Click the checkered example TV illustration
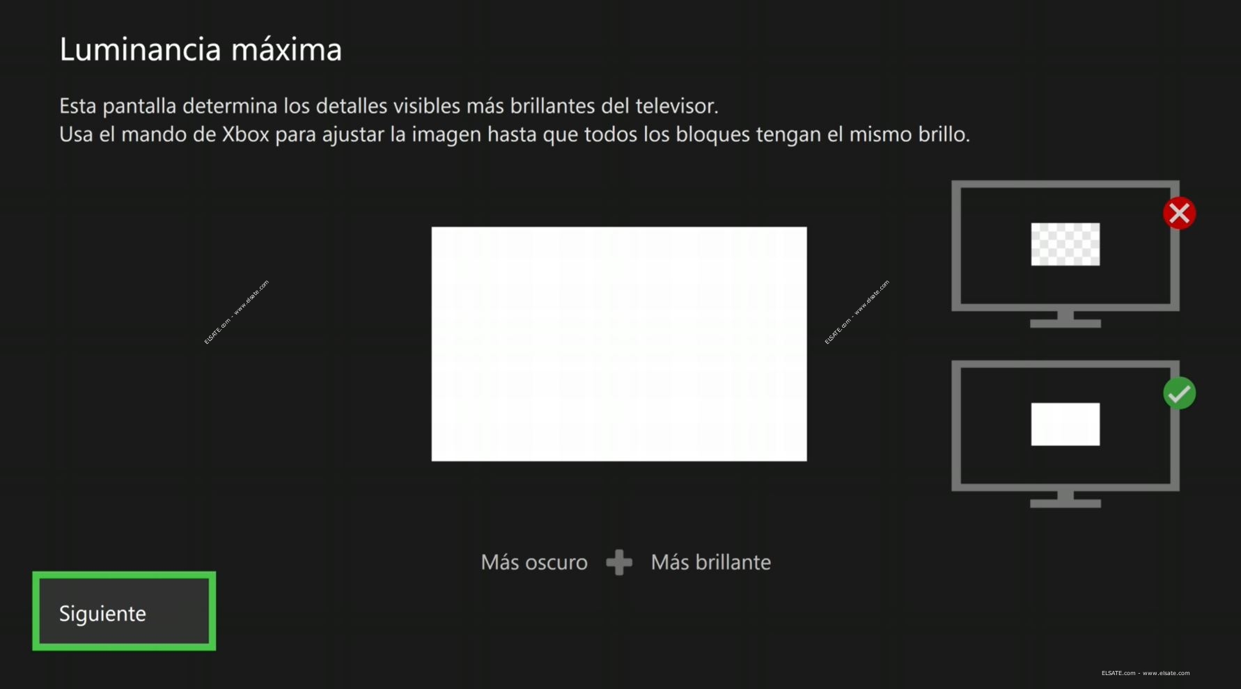The width and height of the screenshot is (1241, 689). [x=1066, y=255]
